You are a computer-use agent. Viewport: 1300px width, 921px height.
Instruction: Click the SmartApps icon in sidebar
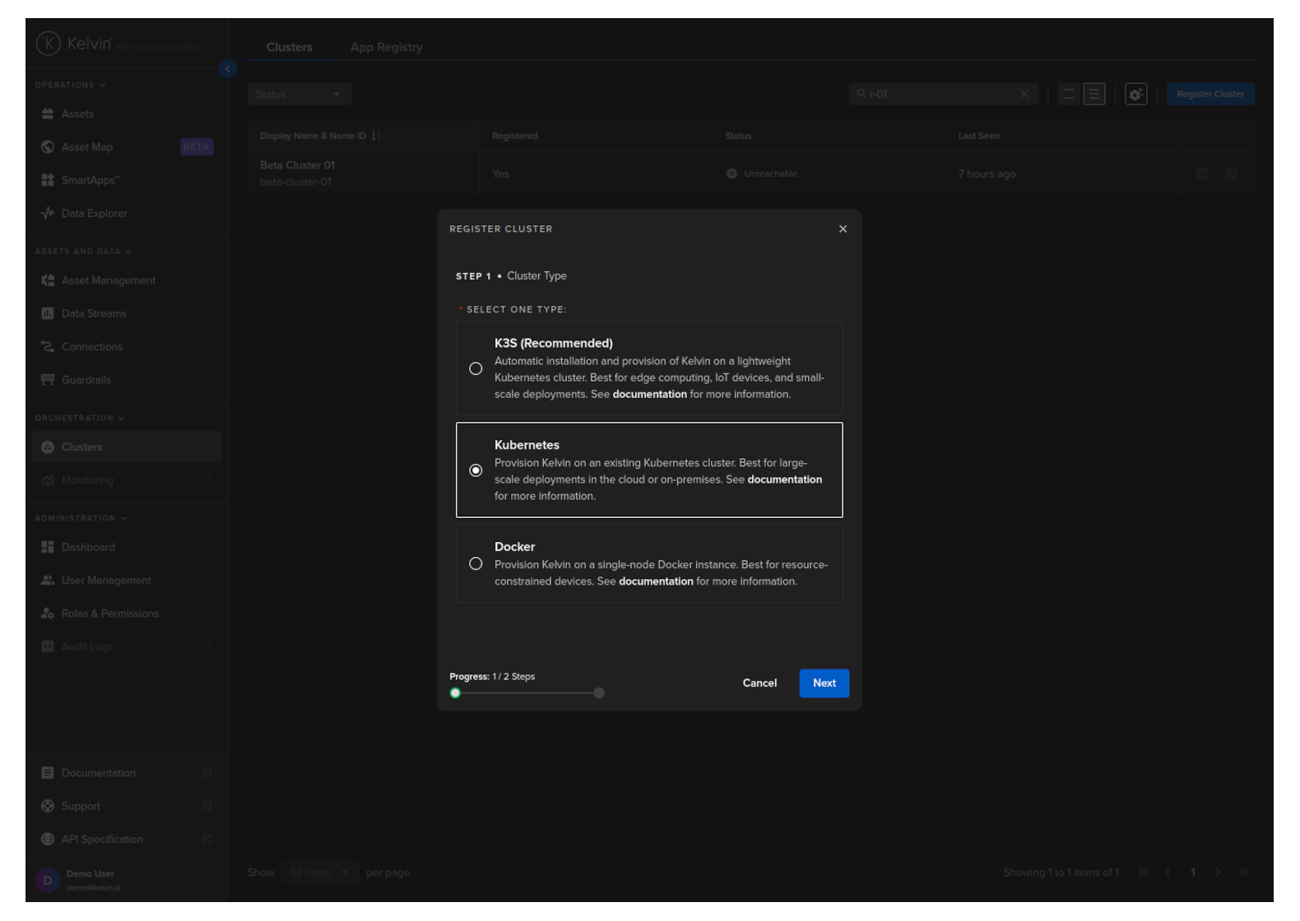[x=48, y=180]
